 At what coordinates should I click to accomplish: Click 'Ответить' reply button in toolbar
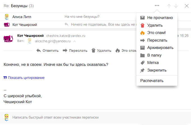(x=47, y=51)
